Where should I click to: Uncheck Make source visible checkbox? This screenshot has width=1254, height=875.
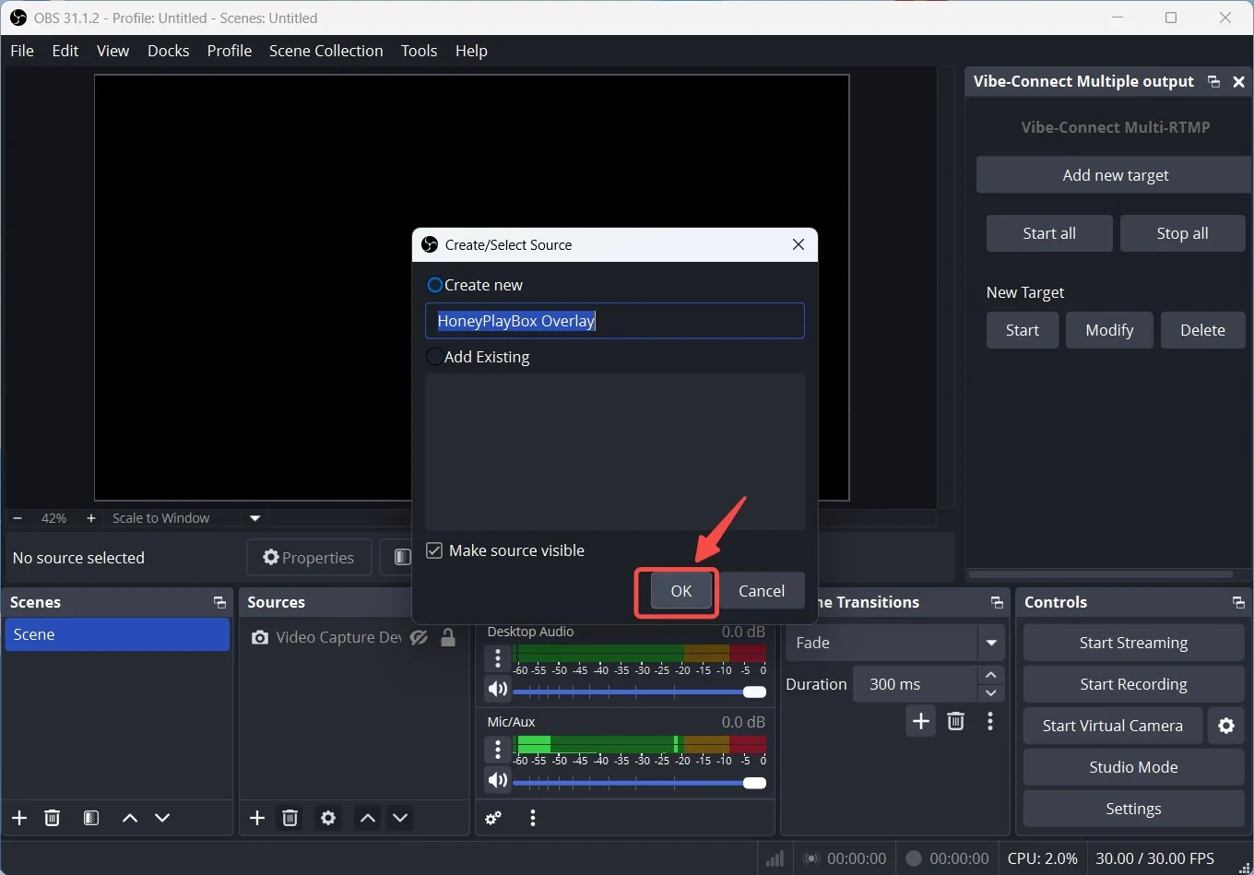434,550
